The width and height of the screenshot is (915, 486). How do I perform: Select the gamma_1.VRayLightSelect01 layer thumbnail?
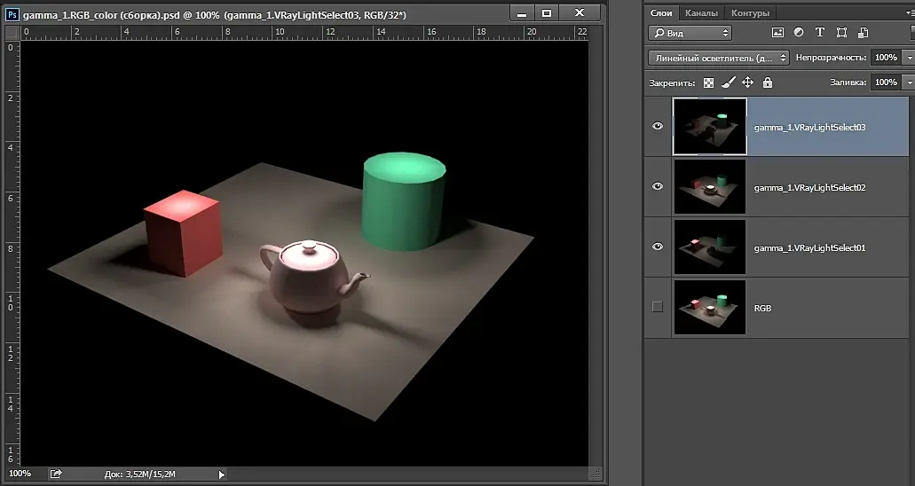pos(709,247)
